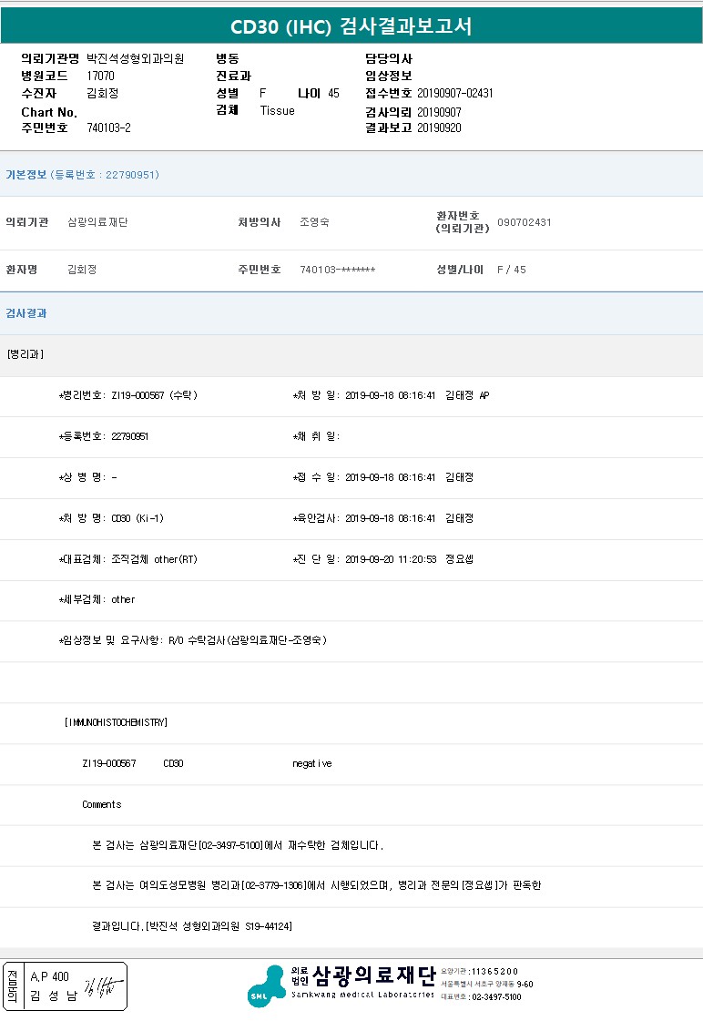The image size is (703, 1021).
Task: Click the 처방명 CD30 (Ki-1) entry
Action: (x=137, y=518)
